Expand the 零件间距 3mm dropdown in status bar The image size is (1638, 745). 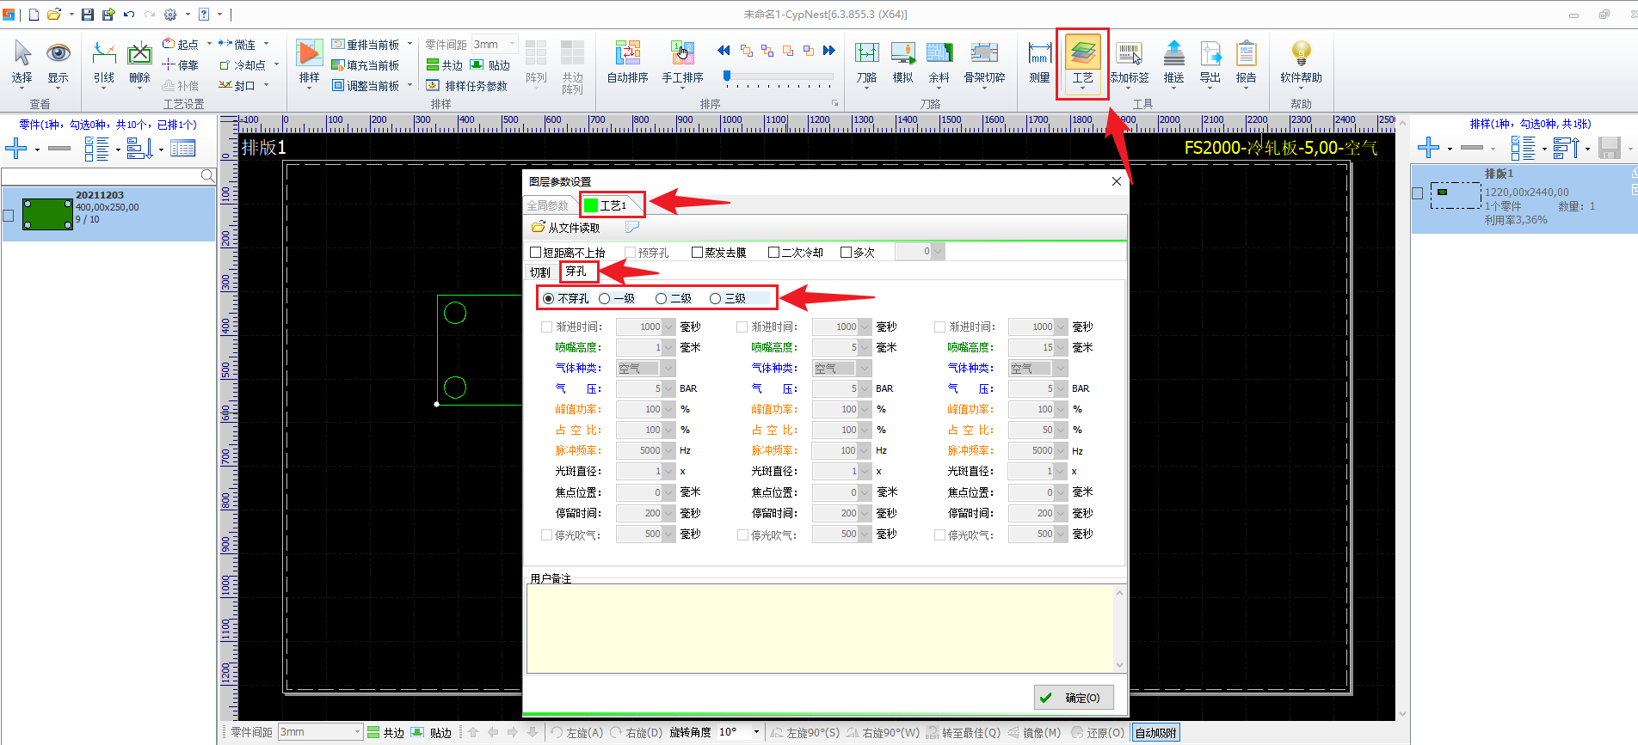click(357, 732)
